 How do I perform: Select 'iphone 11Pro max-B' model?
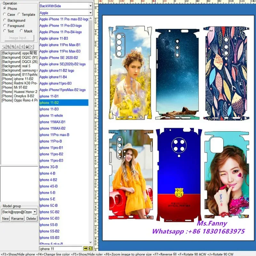coord(64,135)
